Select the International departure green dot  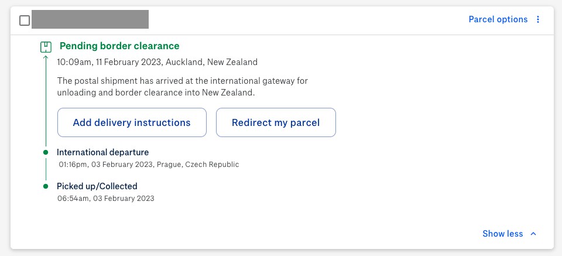coord(46,152)
